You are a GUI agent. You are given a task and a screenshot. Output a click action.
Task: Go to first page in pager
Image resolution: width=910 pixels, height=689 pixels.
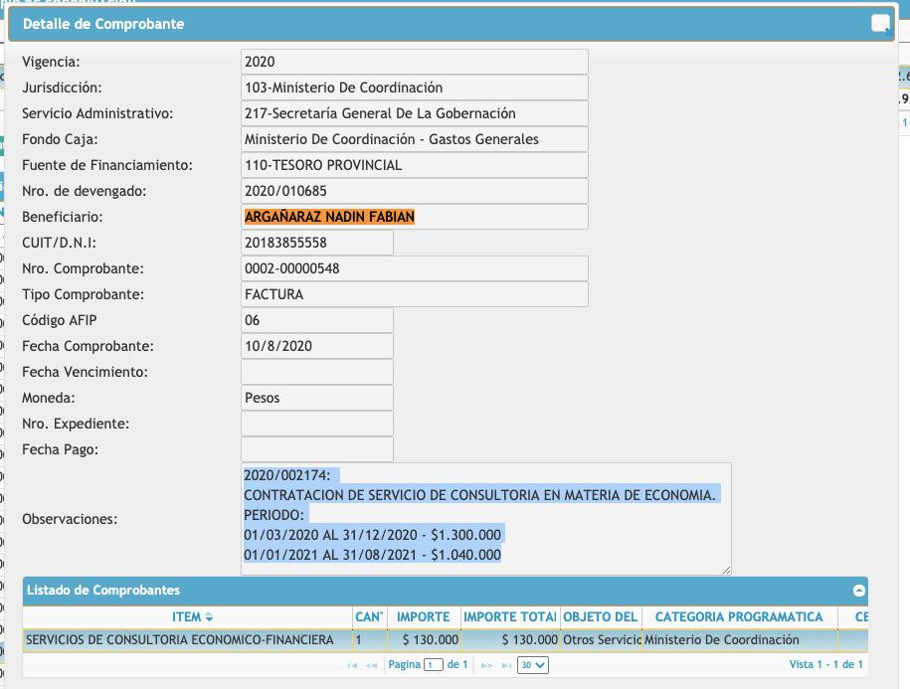pos(353,665)
